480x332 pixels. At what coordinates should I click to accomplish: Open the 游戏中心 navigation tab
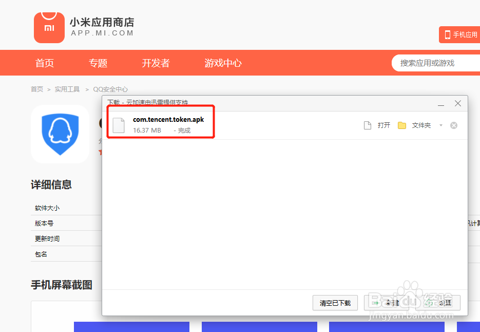pyautogui.click(x=223, y=63)
